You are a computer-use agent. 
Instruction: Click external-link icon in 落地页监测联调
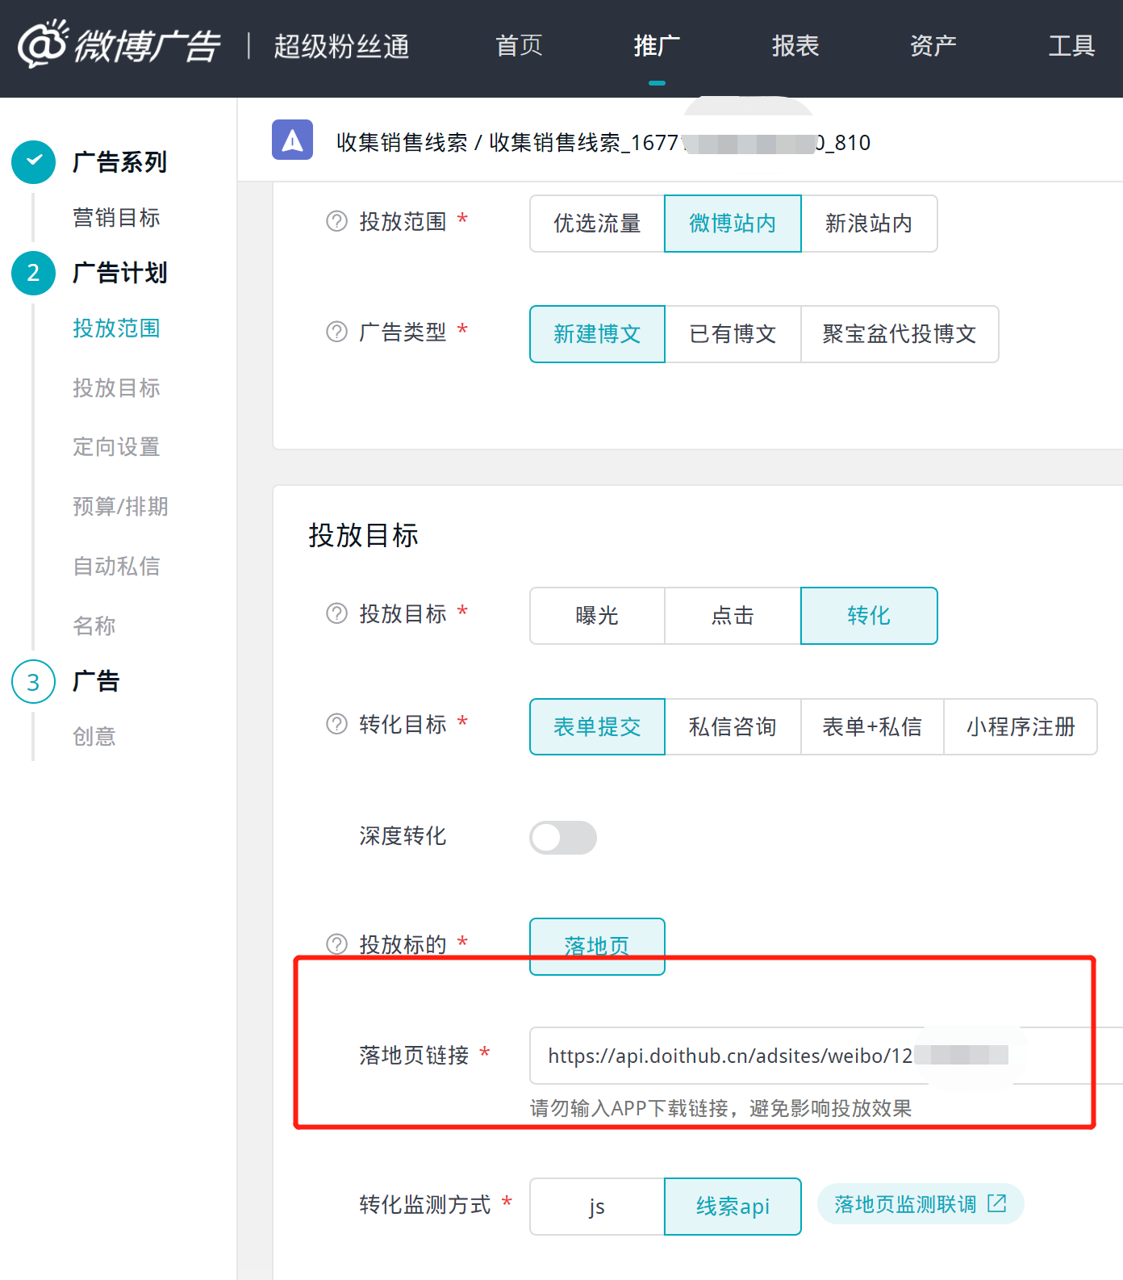coord(997,1203)
